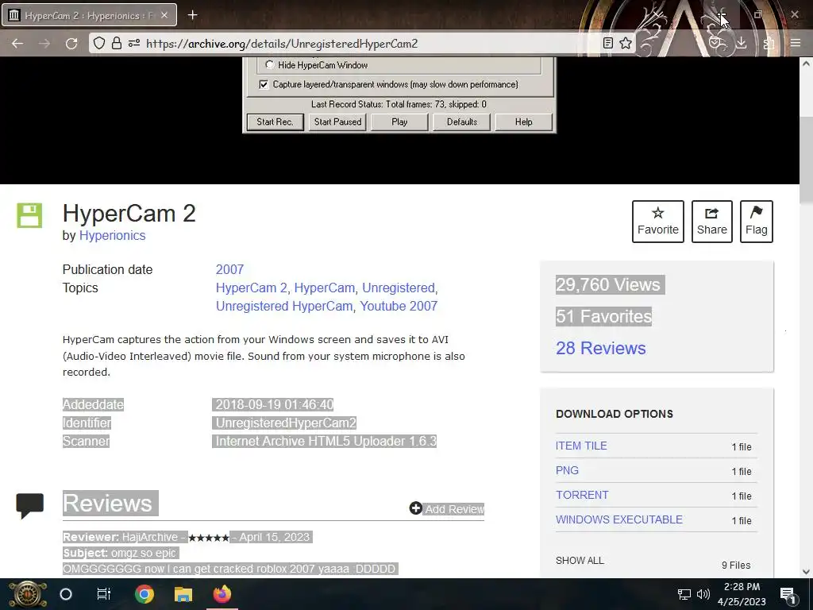Open the taskbar clock and date
Viewport: 813px width, 610px height.
[x=742, y=594]
